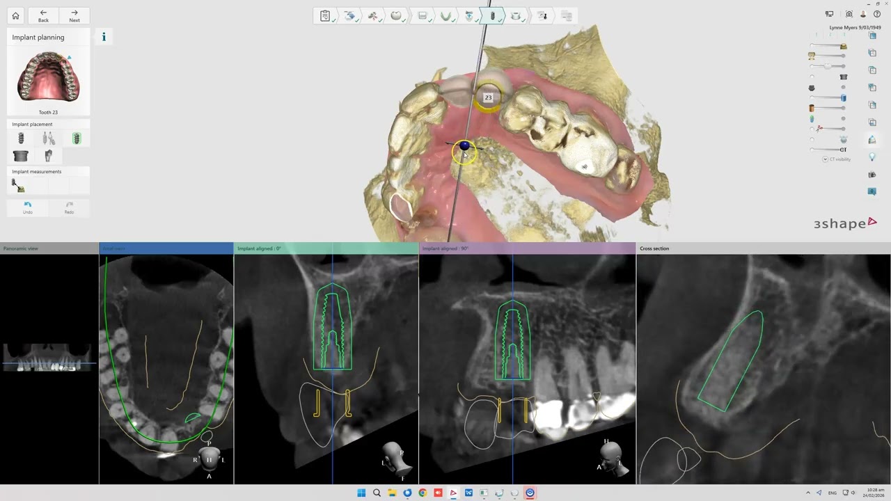Viewport: 891px width, 501px height.
Task: Expand the CT visibility options
Action: click(x=826, y=159)
